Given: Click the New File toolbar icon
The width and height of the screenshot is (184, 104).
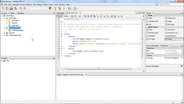Looking at the screenshot, I should click(x=3, y=8).
